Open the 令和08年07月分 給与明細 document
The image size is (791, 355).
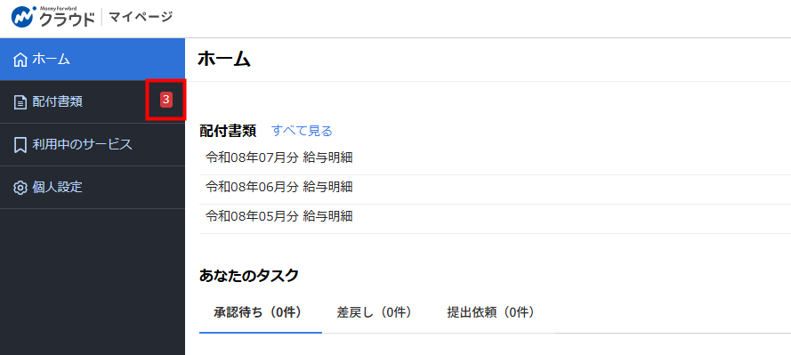point(495,157)
